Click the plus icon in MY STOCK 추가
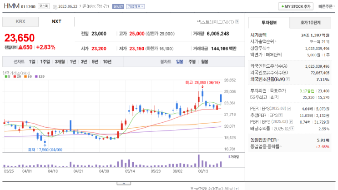Viewport: 338px width, 190px height. [283, 6]
